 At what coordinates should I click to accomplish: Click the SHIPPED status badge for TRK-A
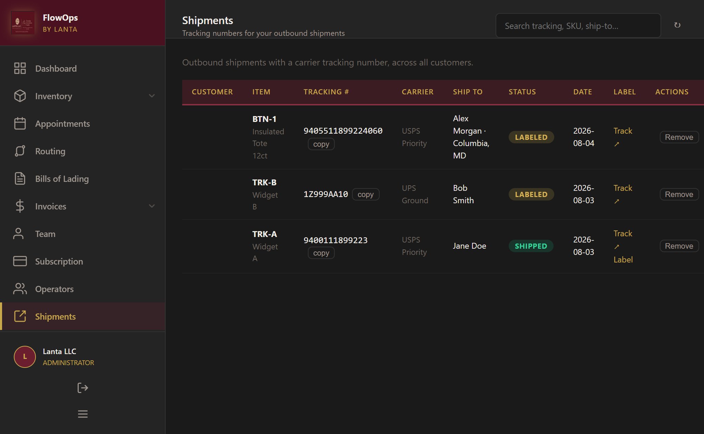[531, 246]
